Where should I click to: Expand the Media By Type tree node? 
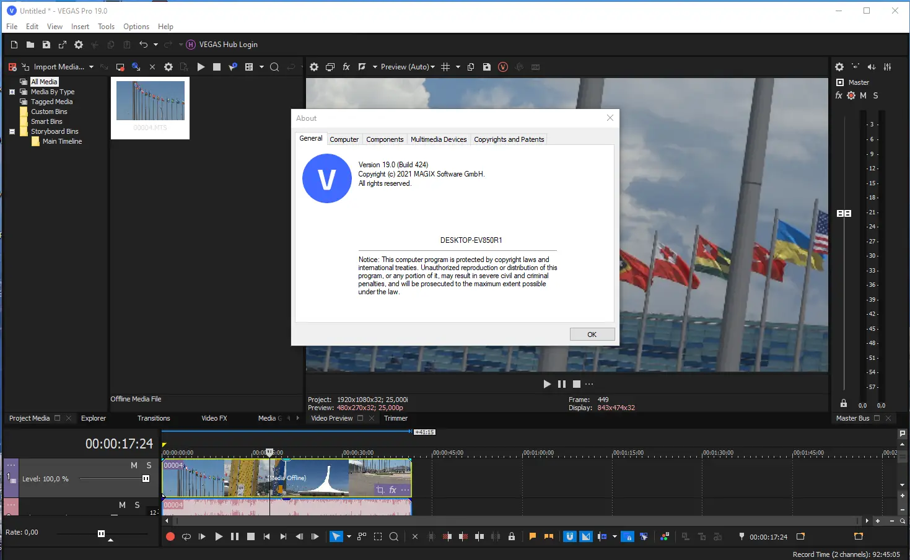12,91
